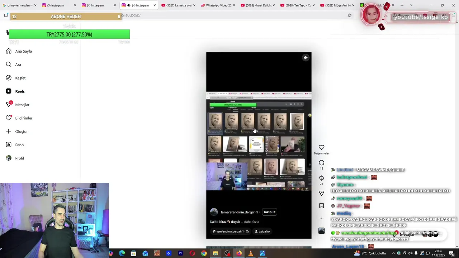This screenshot has width=459, height=258.
Task: Click Takip Et to follow the account
Action: click(270, 212)
